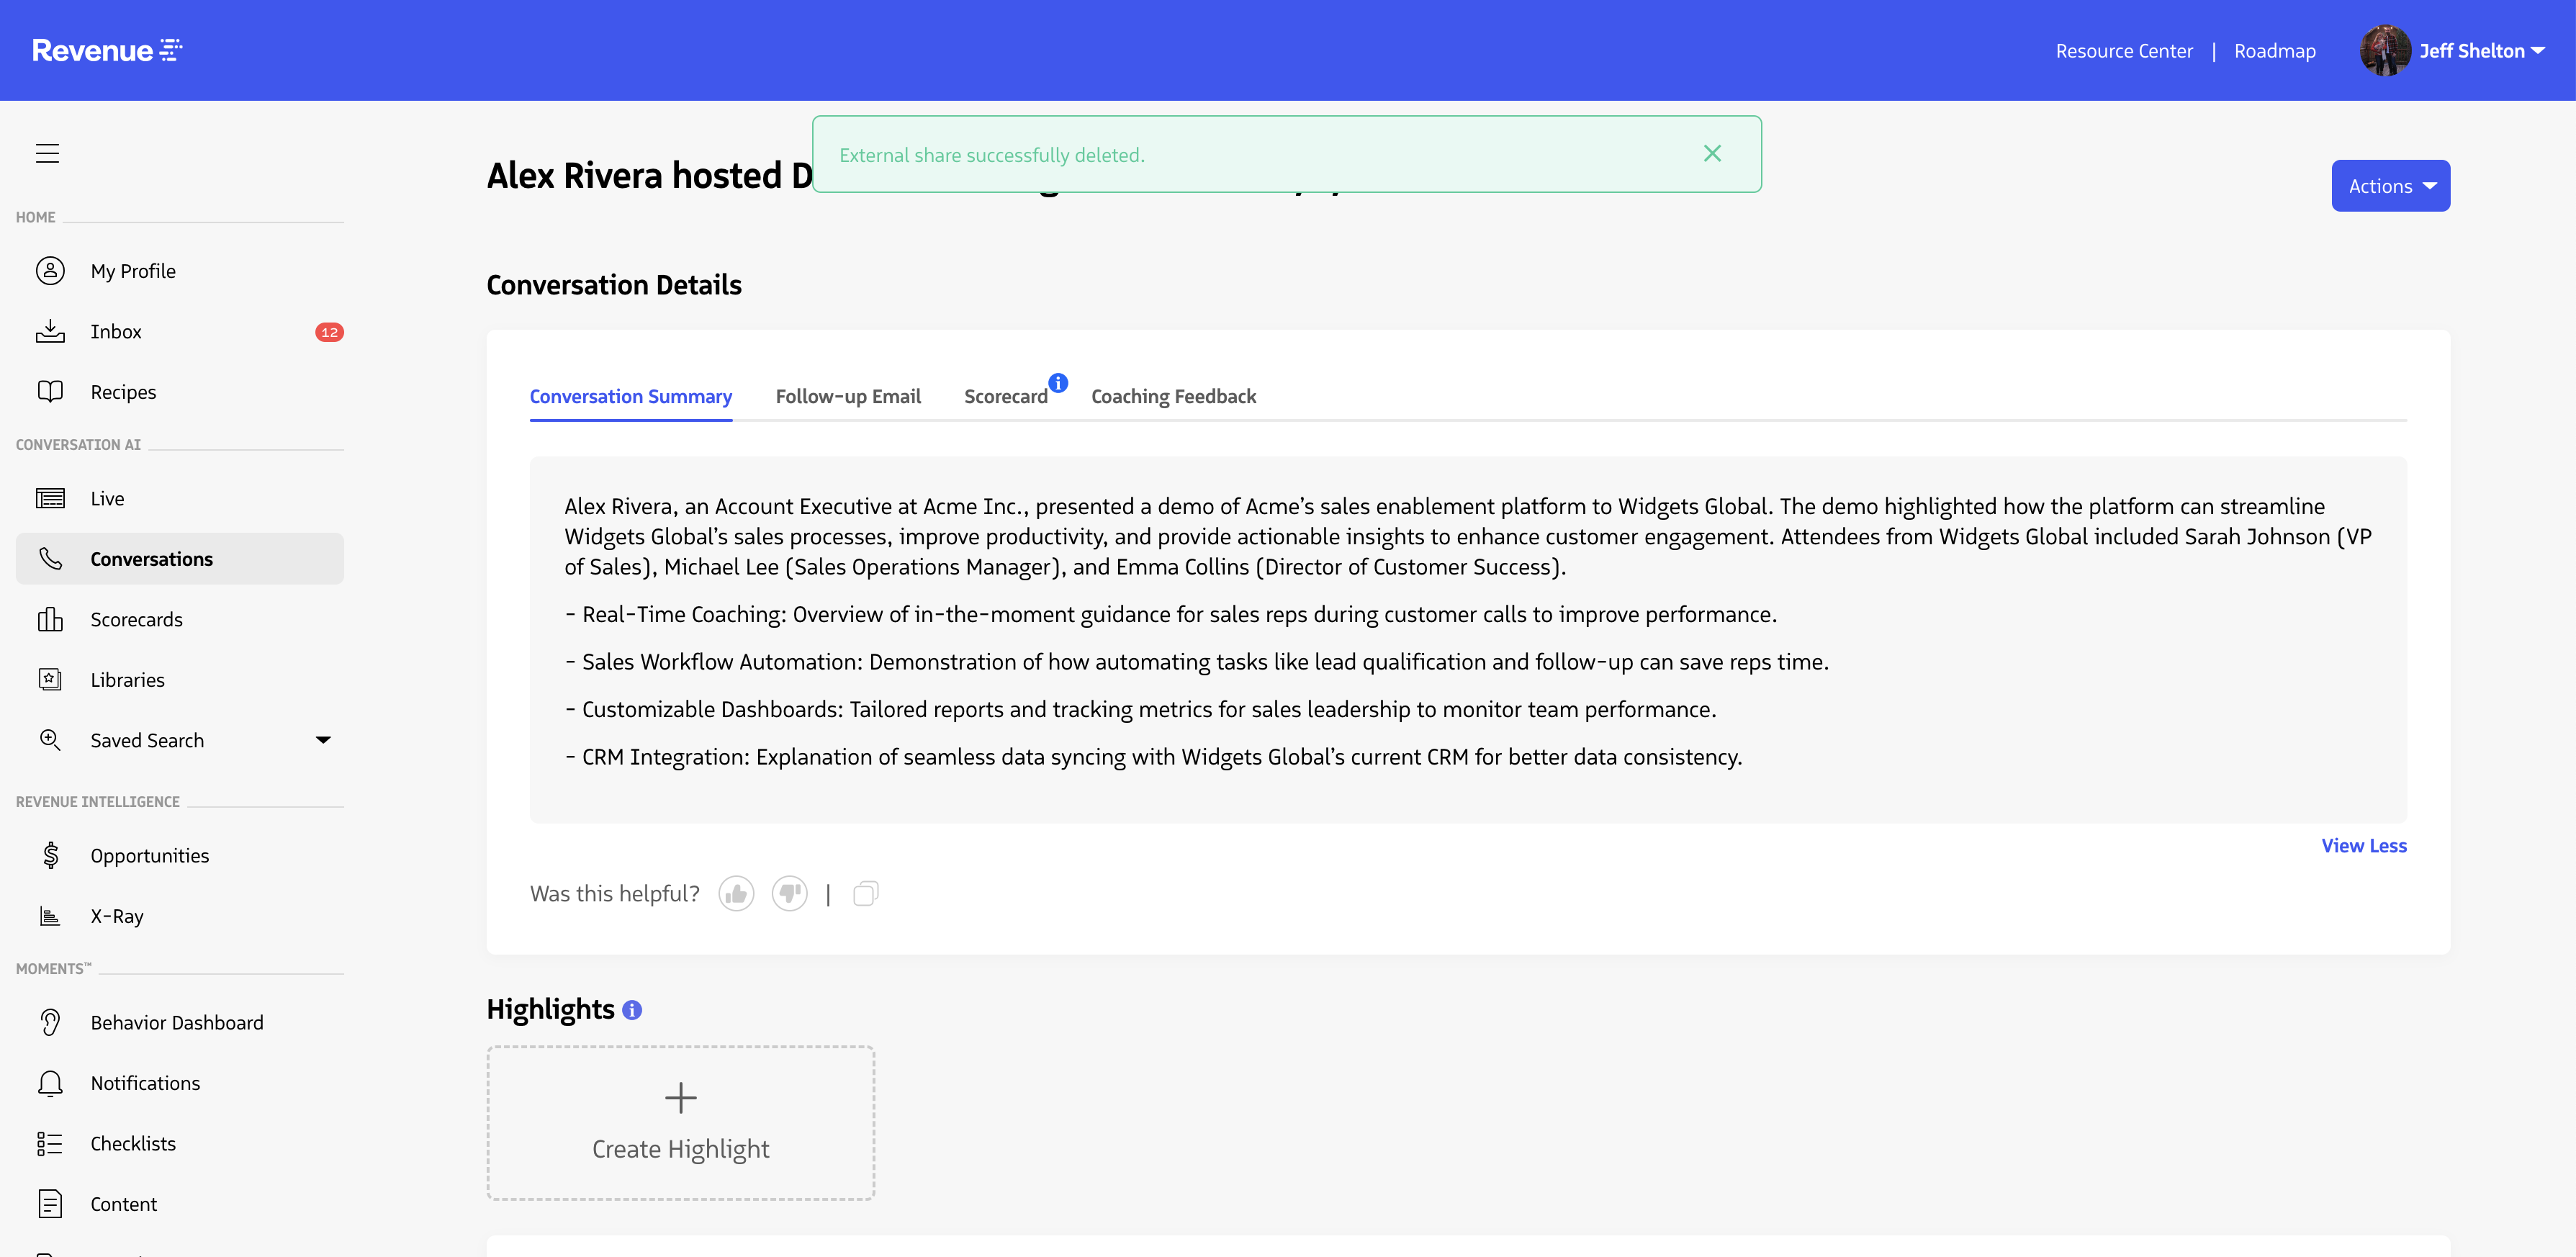The height and width of the screenshot is (1257, 2576).
Task: Click the Scorecard tab info icon
Action: [x=1058, y=383]
